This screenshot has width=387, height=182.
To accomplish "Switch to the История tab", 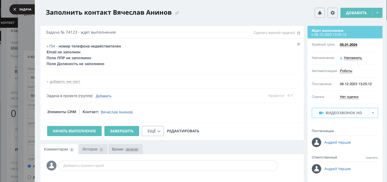I will pos(93,149).
